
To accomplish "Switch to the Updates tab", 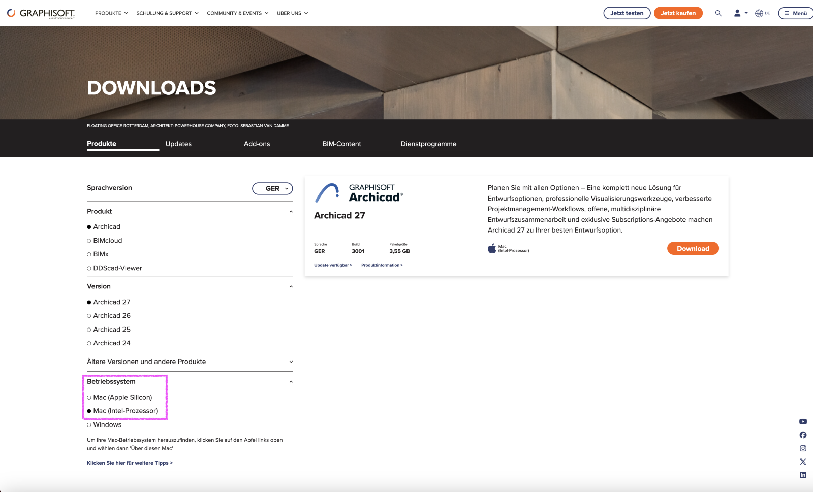I will [x=201, y=144].
